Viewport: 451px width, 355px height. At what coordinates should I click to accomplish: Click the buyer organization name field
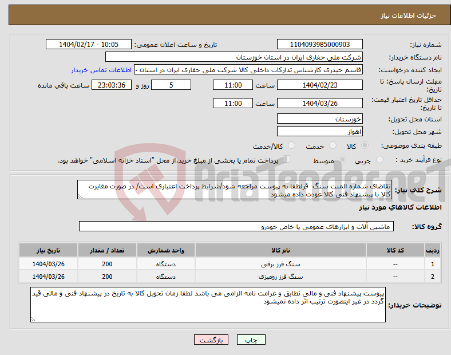[x=234, y=57]
